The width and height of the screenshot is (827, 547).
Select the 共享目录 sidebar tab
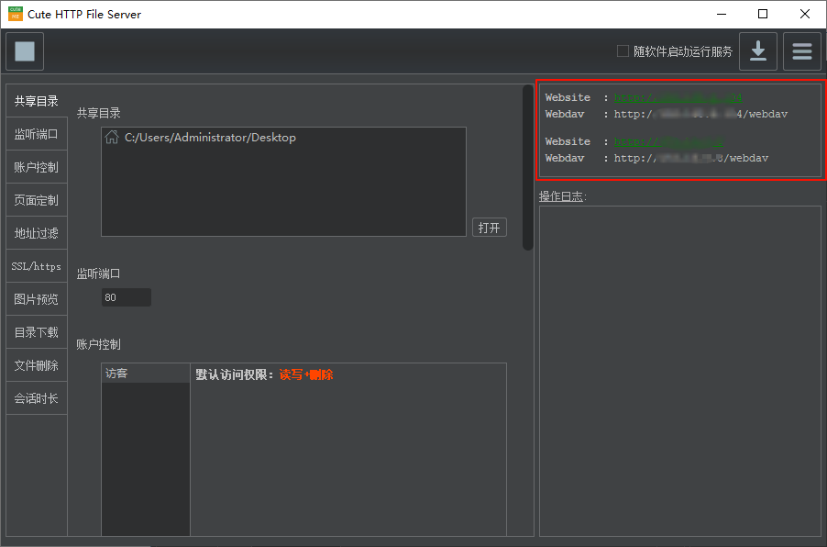coord(37,101)
